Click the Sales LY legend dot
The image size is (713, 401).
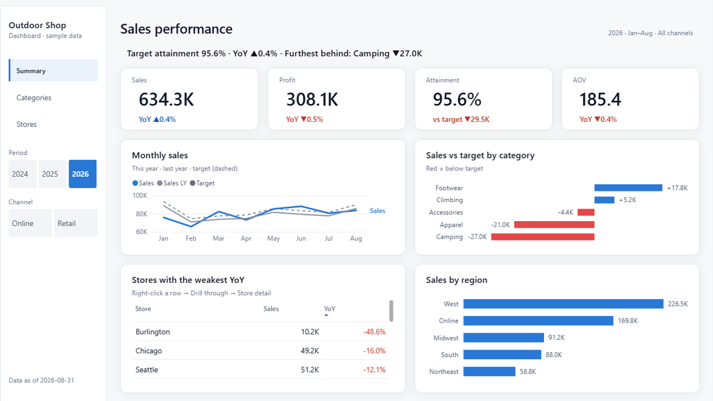point(160,183)
